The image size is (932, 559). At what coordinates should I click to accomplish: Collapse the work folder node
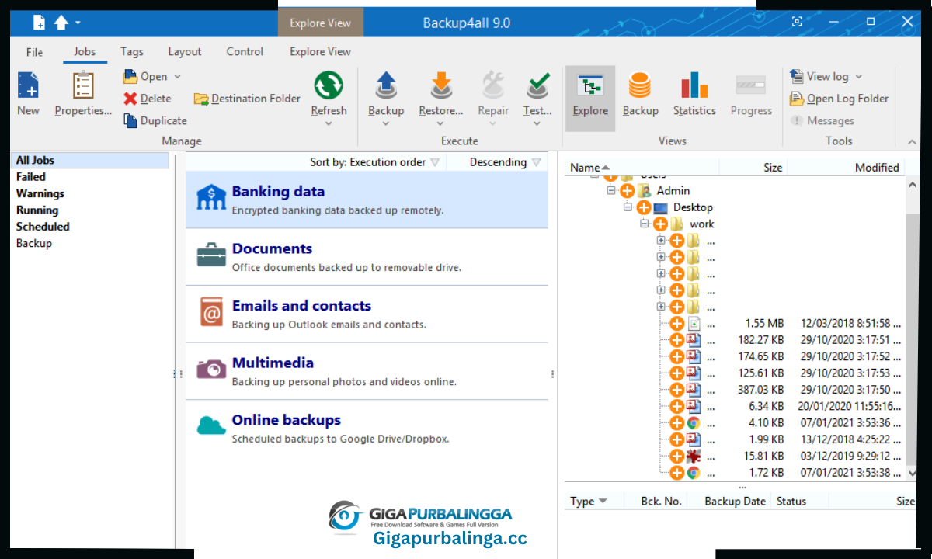(x=645, y=224)
